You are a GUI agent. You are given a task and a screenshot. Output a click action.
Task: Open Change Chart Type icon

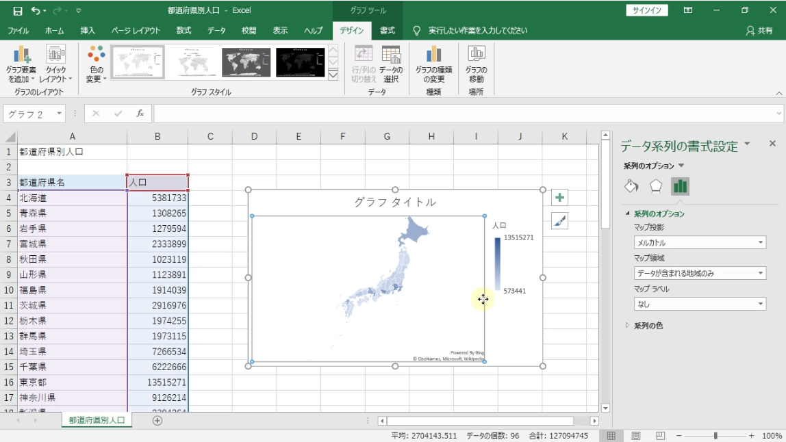[x=433, y=55]
